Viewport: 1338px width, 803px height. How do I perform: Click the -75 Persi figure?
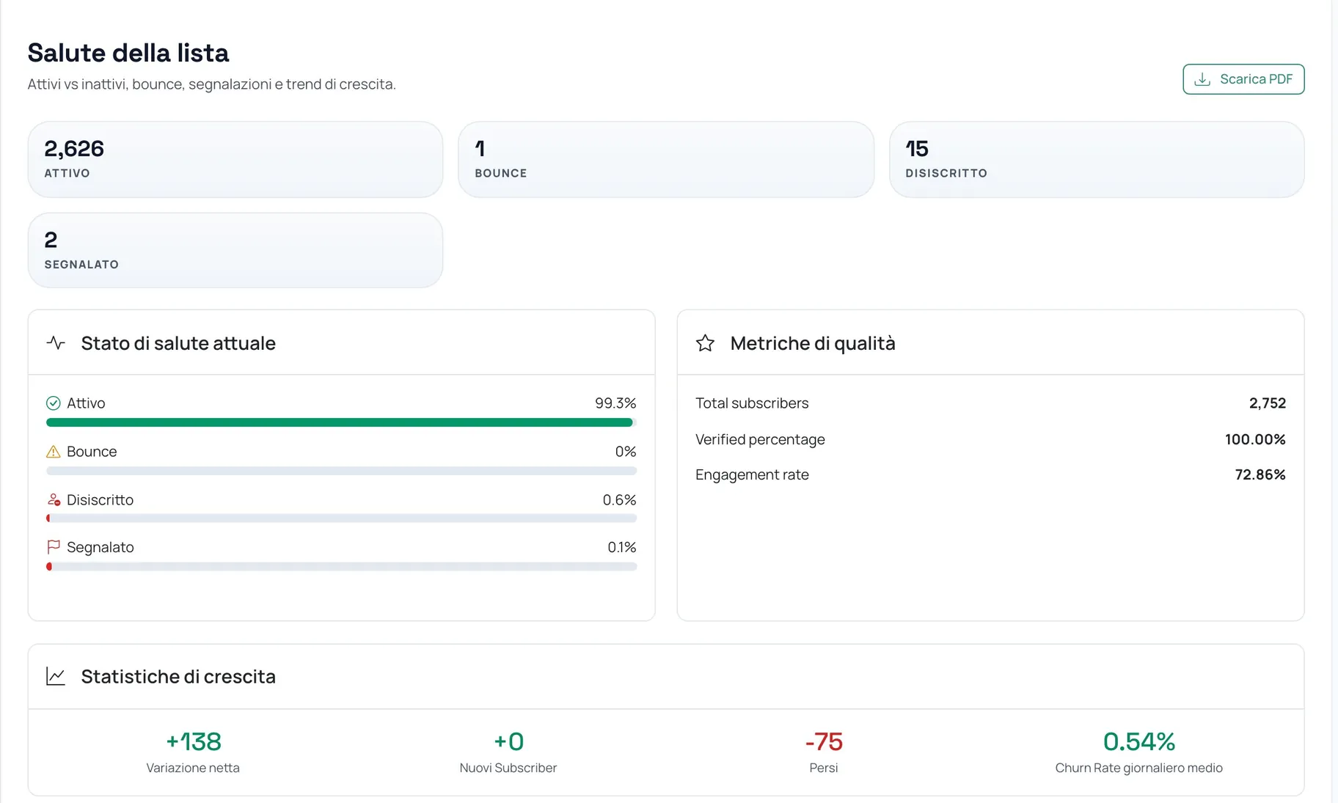(824, 741)
